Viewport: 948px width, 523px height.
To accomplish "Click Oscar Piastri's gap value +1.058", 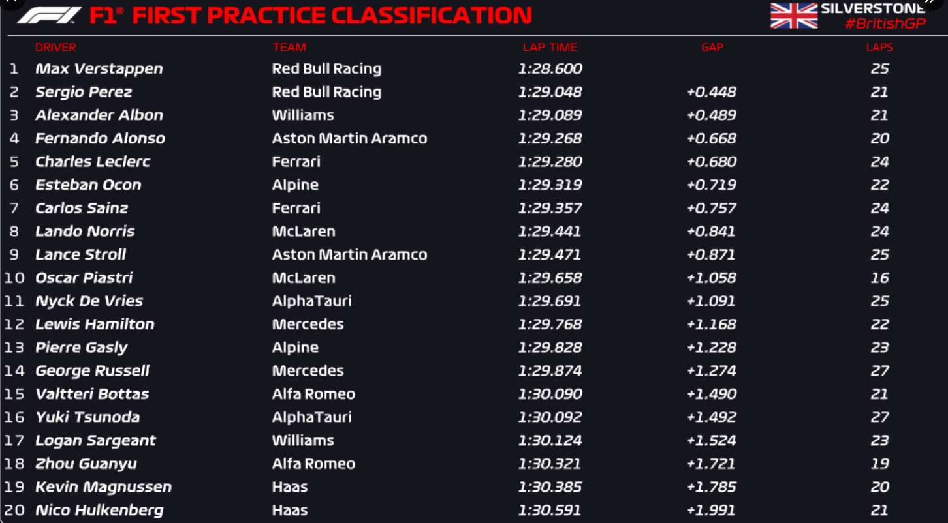I will click(712, 278).
